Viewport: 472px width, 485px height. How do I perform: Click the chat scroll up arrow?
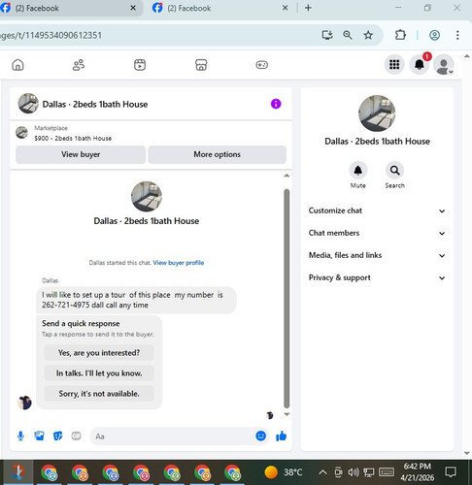[x=287, y=176]
